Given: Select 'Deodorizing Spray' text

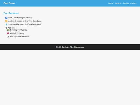Looking at the screenshot, I should tap(17, 33).
